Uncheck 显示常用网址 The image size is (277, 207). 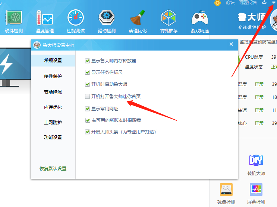88,109
